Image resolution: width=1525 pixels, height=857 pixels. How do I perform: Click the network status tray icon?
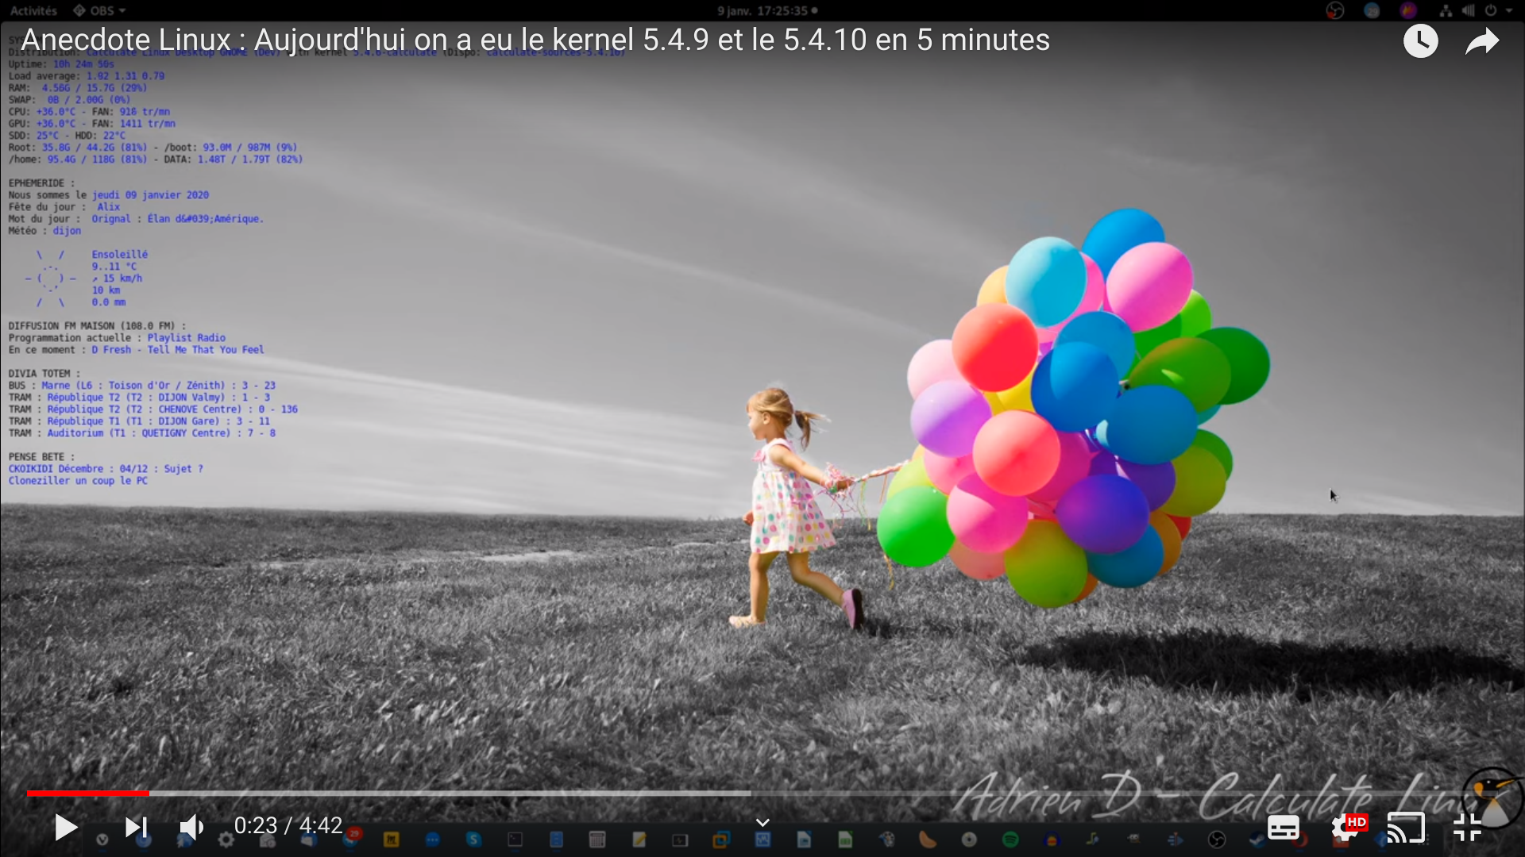point(1446,10)
